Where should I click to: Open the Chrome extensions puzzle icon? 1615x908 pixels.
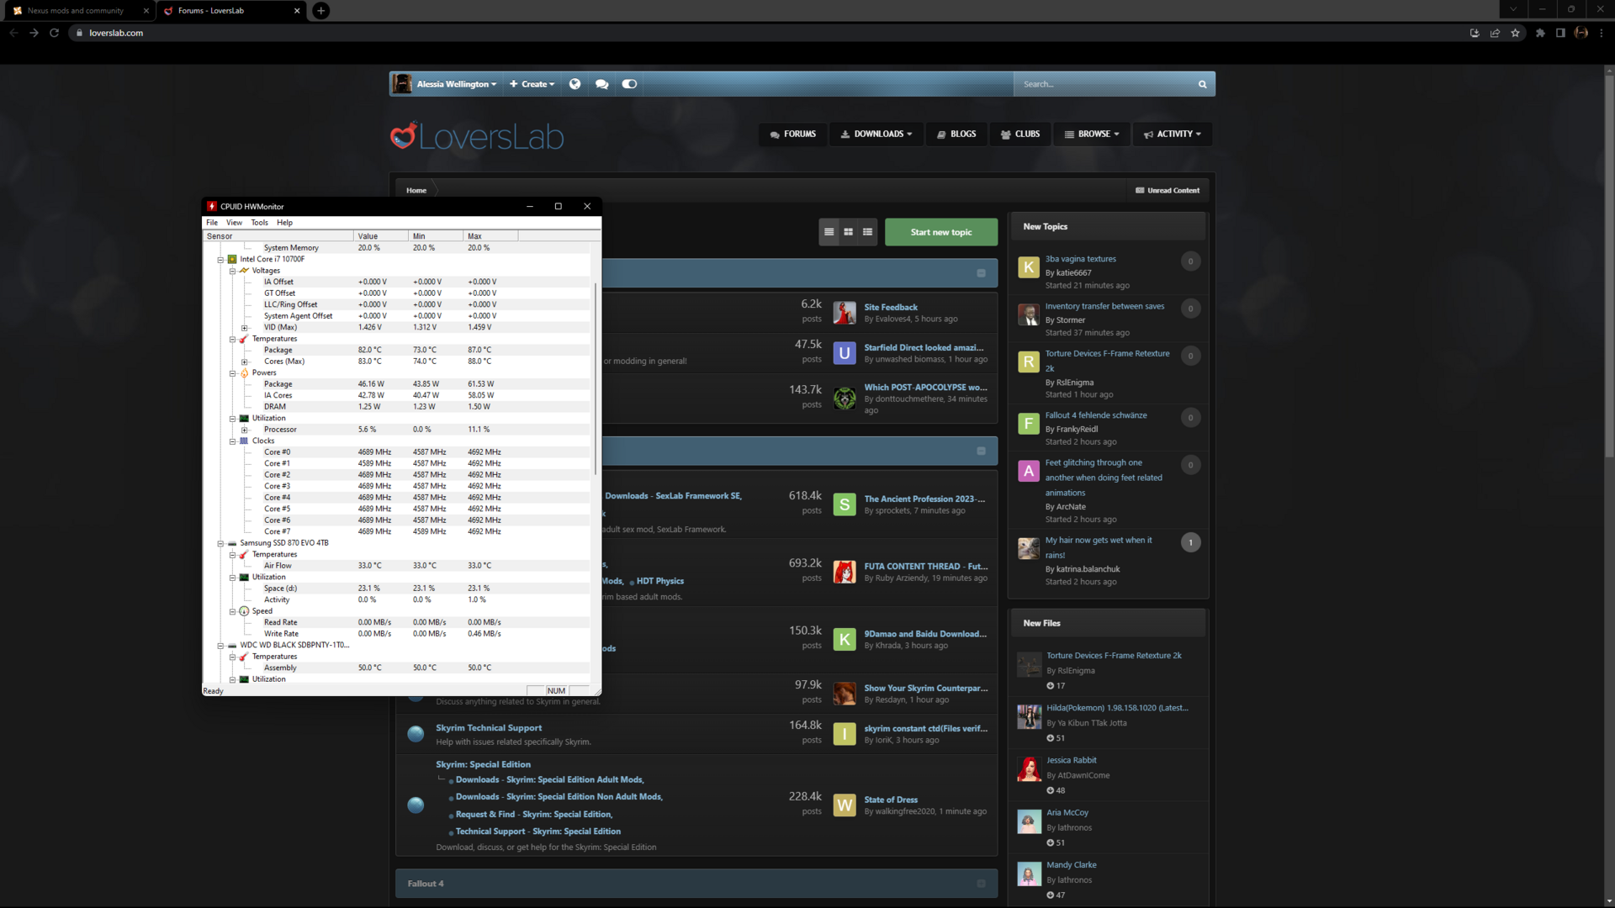point(1540,33)
